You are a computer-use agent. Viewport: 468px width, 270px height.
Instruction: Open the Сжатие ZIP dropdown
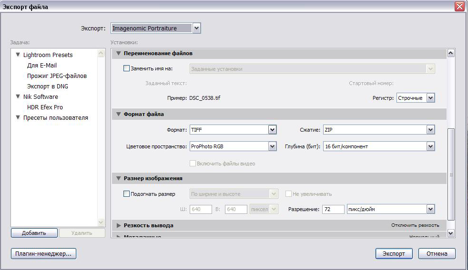tap(430, 130)
